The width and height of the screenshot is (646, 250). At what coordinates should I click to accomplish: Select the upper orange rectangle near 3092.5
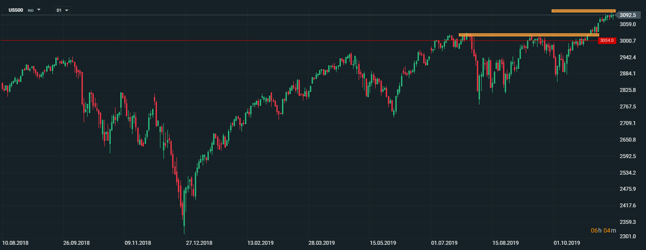click(x=583, y=11)
